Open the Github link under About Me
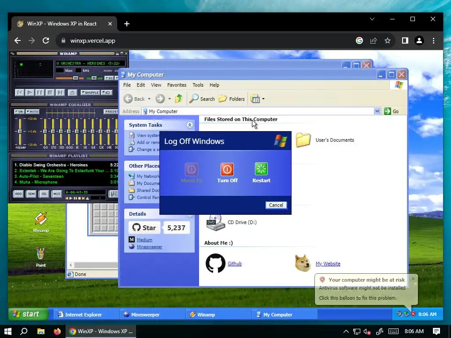Image resolution: width=451 pixels, height=338 pixels. coord(234,264)
